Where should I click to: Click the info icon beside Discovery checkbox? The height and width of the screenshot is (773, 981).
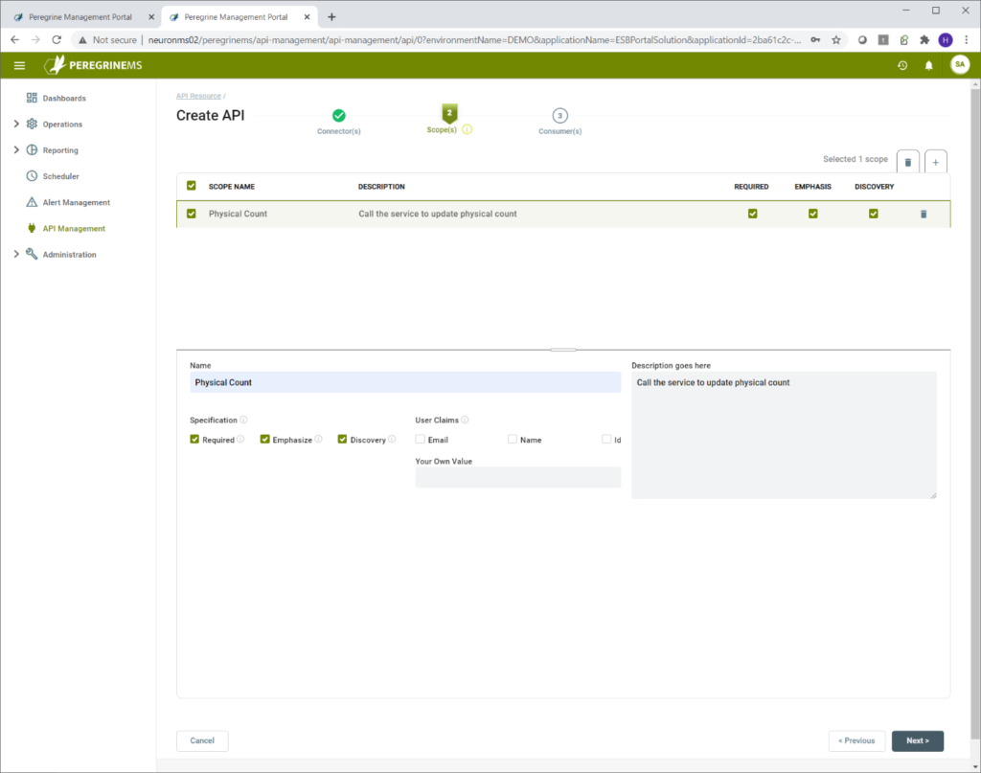(392, 439)
